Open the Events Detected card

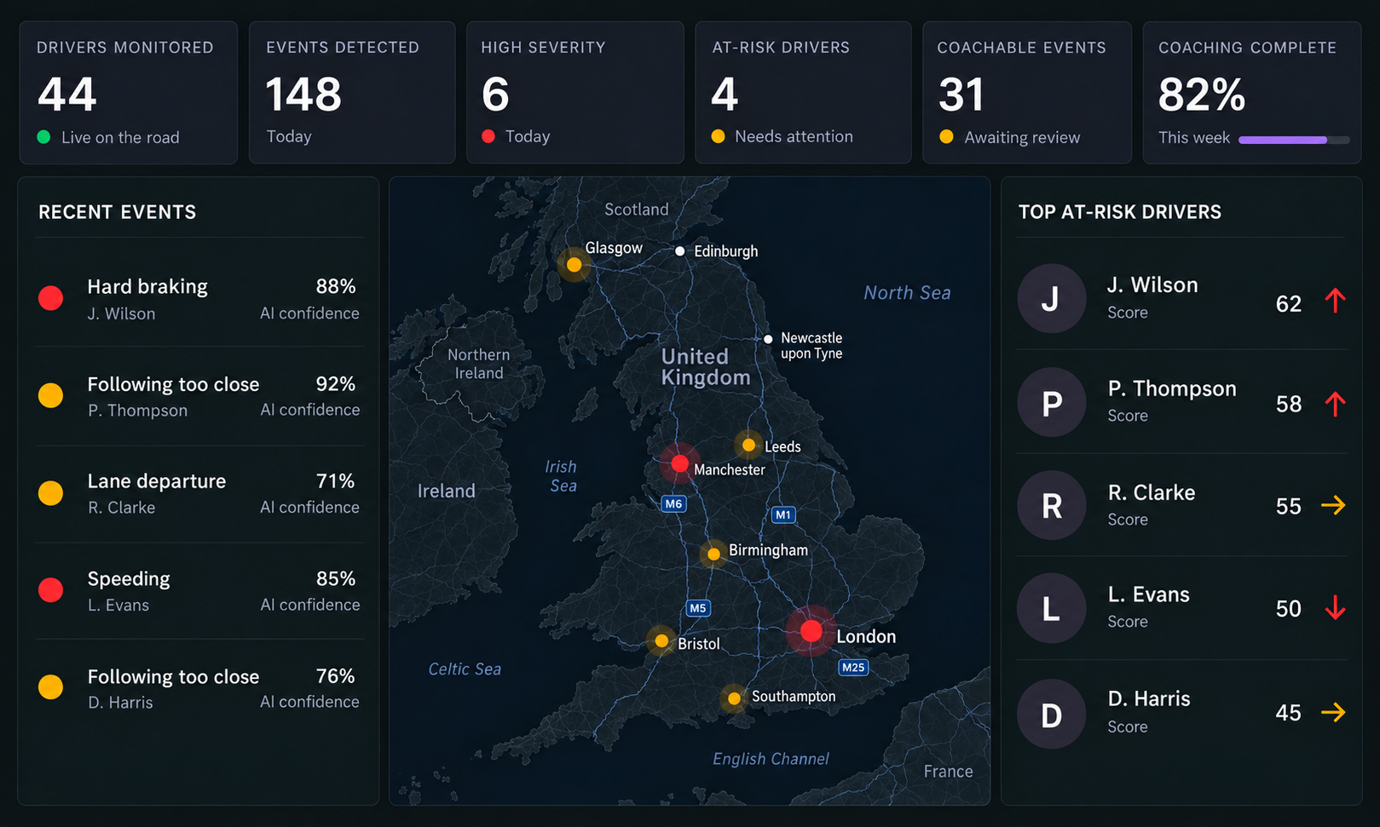(x=352, y=93)
